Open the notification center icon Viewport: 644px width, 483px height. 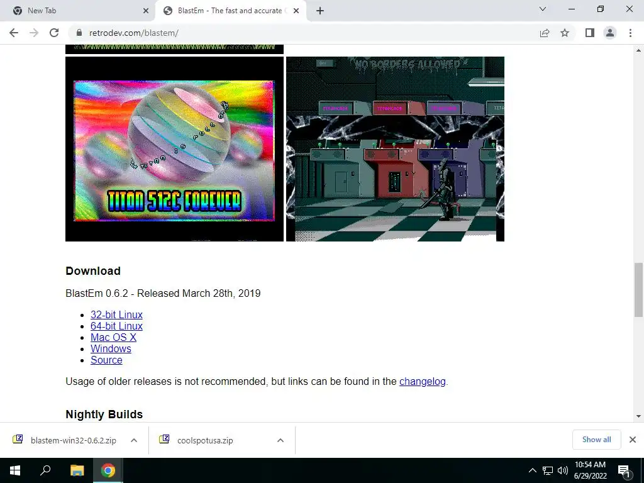[623, 470]
